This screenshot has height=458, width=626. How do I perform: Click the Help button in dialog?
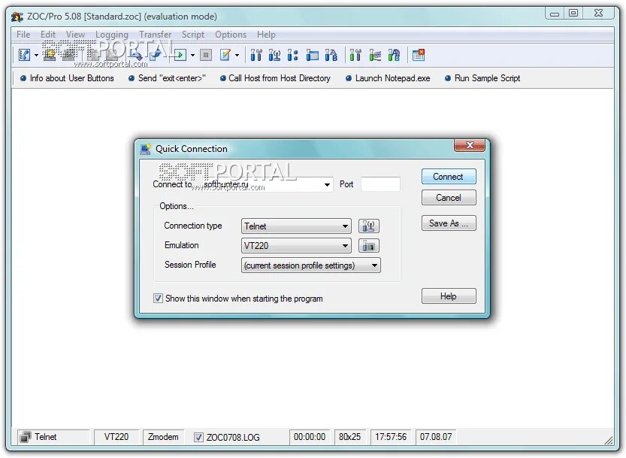pyautogui.click(x=449, y=296)
